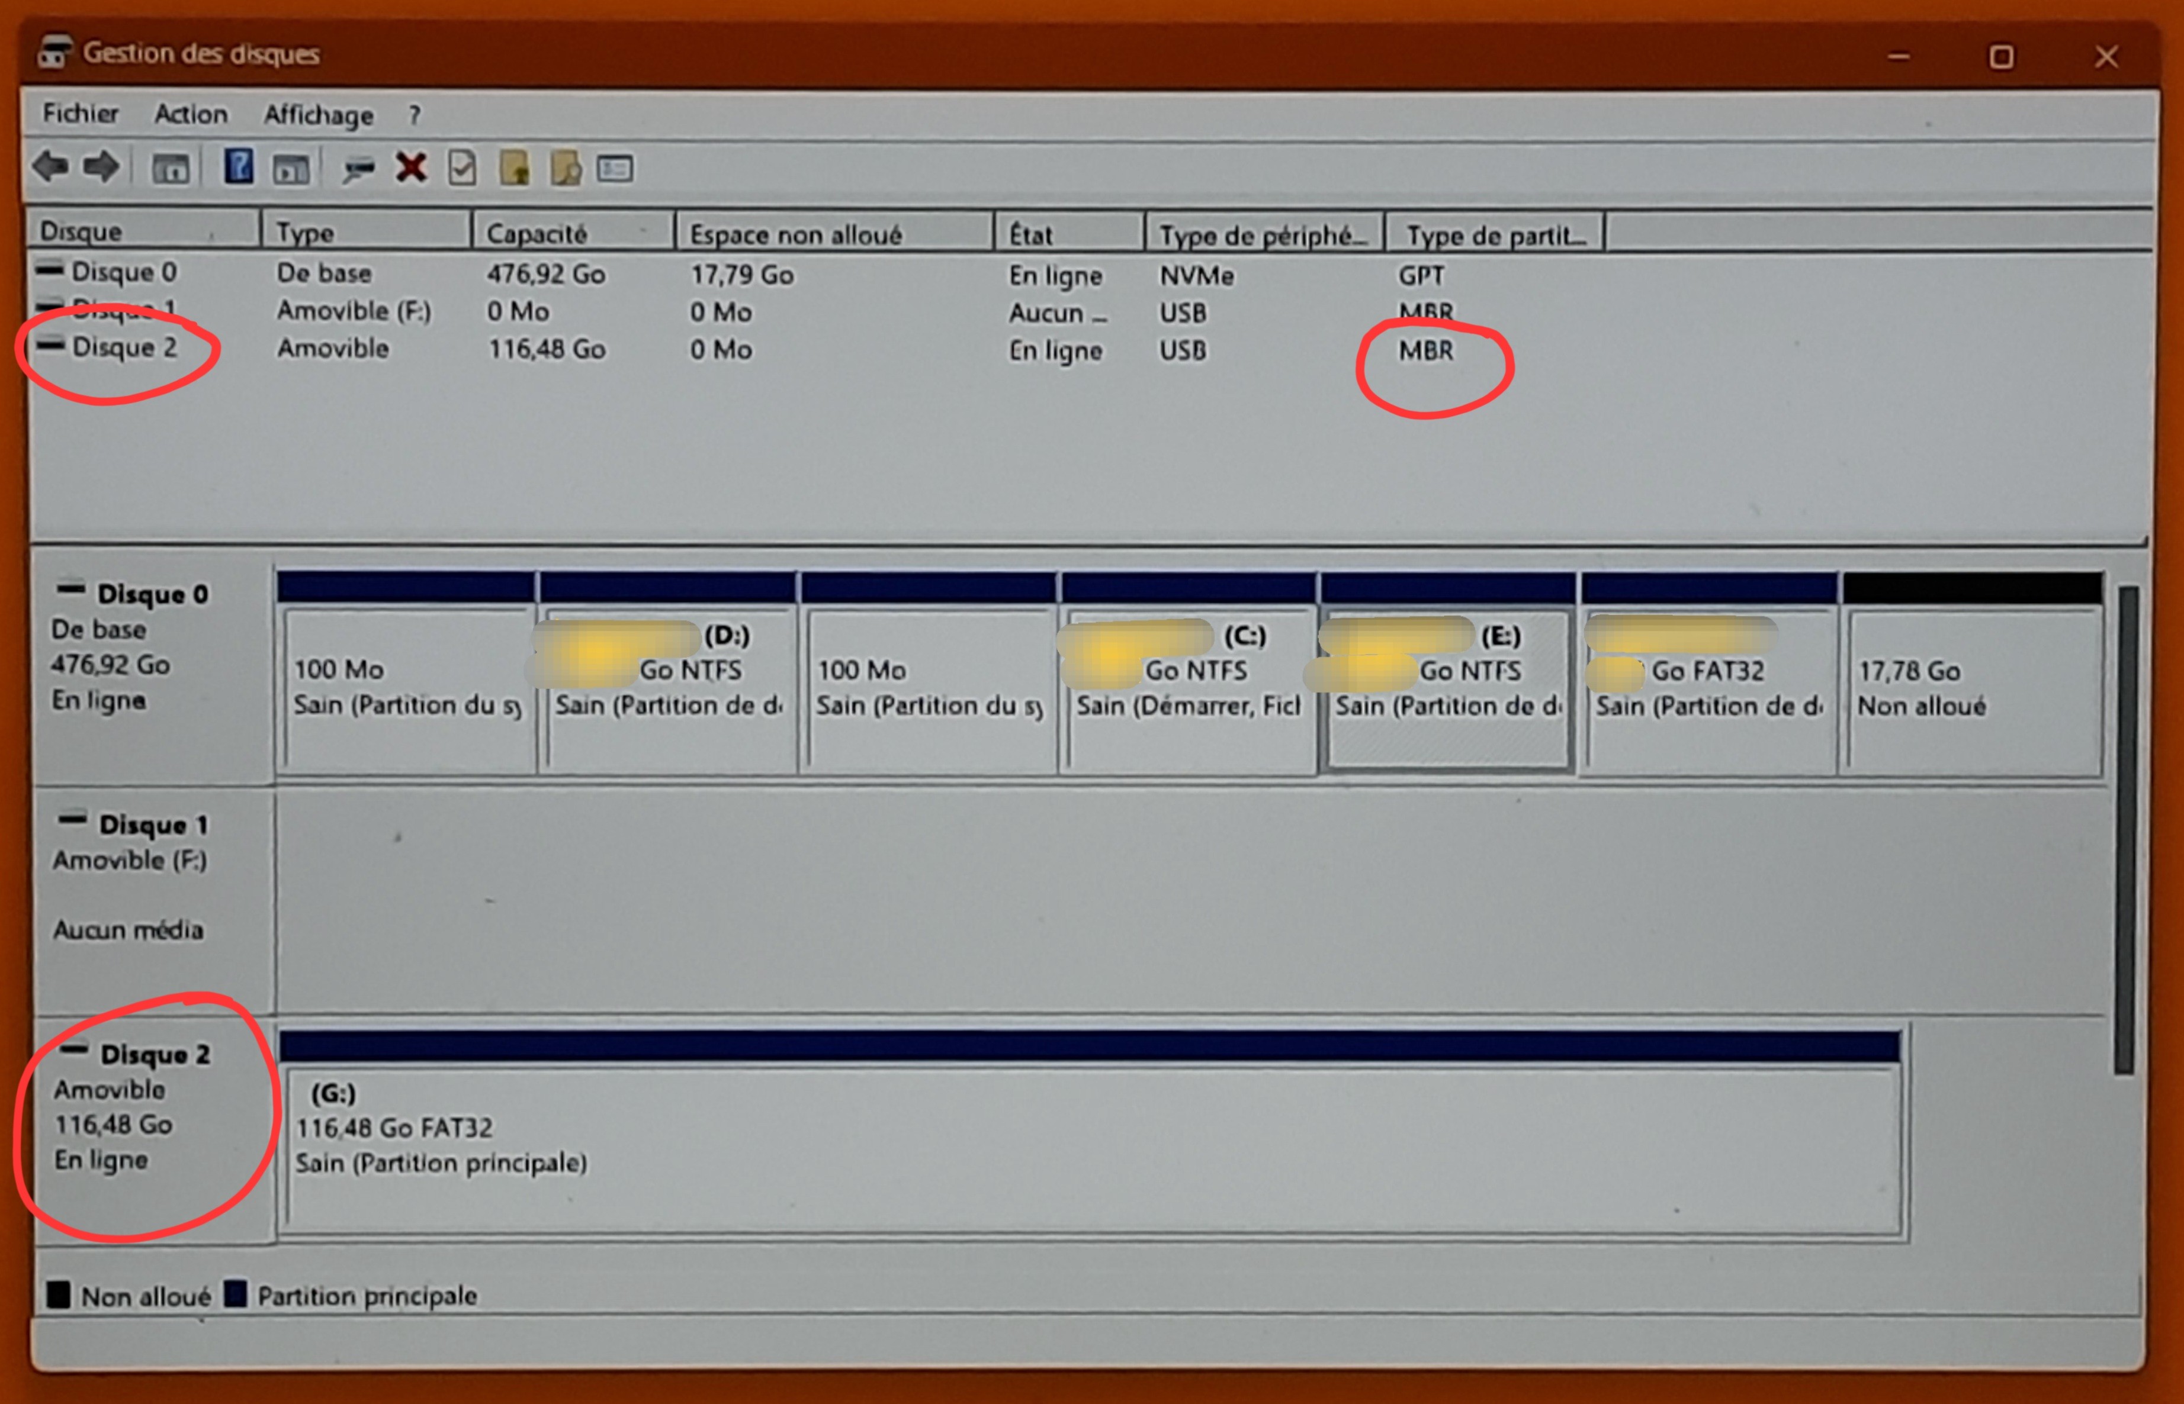The image size is (2184, 1404).
Task: Open the Affichage menu
Action: coord(318,115)
